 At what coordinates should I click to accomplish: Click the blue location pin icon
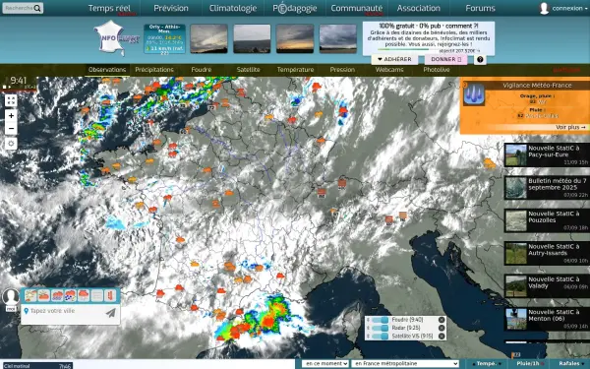[x=26, y=311]
